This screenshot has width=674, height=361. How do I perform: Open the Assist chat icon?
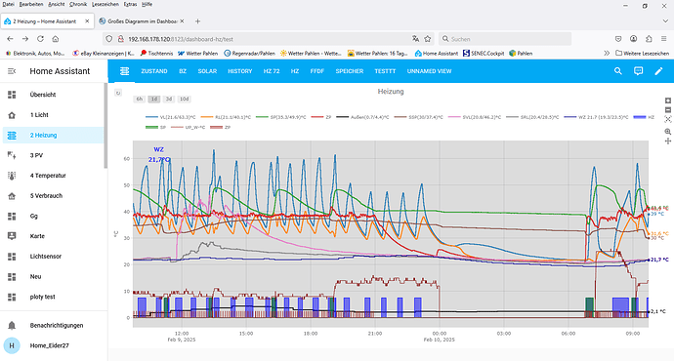coord(638,71)
